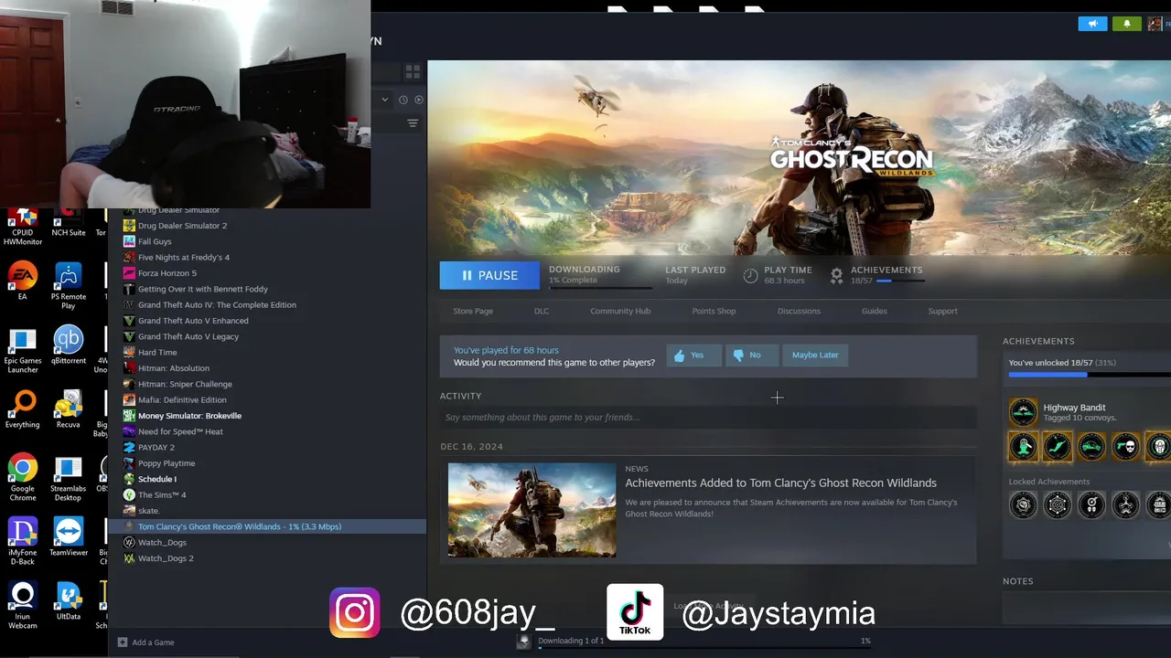Screen dimensions: 1171x658
Task: Select Five Nights at Freddy's 4
Action: coord(184,258)
